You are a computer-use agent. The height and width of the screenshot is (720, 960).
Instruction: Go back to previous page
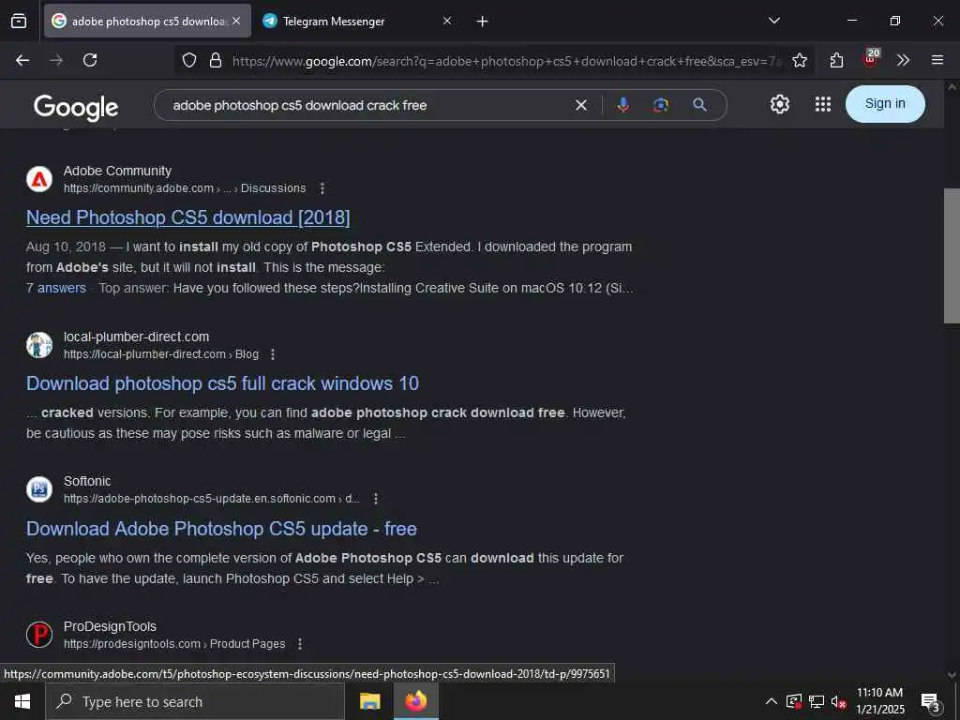coord(22,60)
